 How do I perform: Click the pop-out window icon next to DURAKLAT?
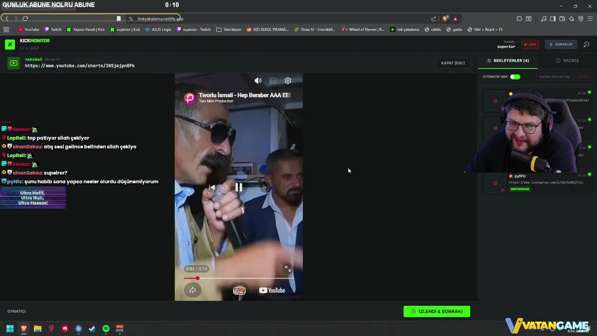587,44
